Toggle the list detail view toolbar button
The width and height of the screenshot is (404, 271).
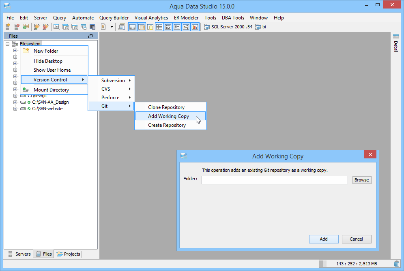177,26
